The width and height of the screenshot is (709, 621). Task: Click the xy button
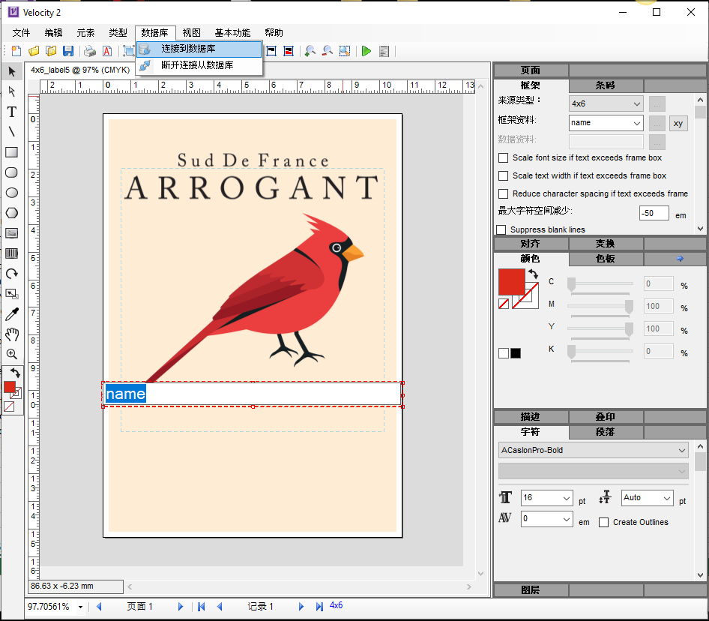pos(678,124)
